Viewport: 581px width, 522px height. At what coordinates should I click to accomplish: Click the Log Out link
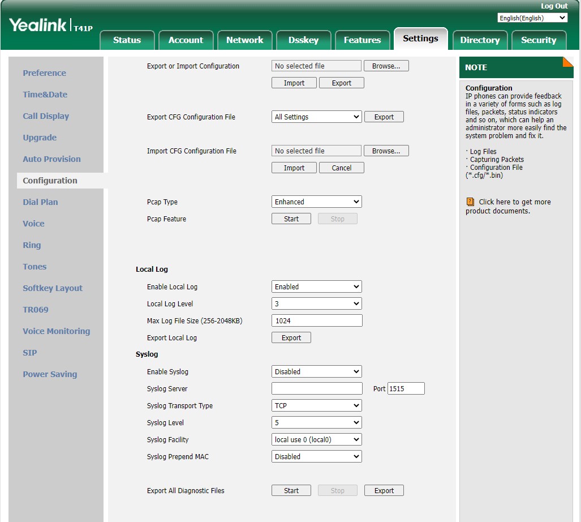[x=554, y=6]
